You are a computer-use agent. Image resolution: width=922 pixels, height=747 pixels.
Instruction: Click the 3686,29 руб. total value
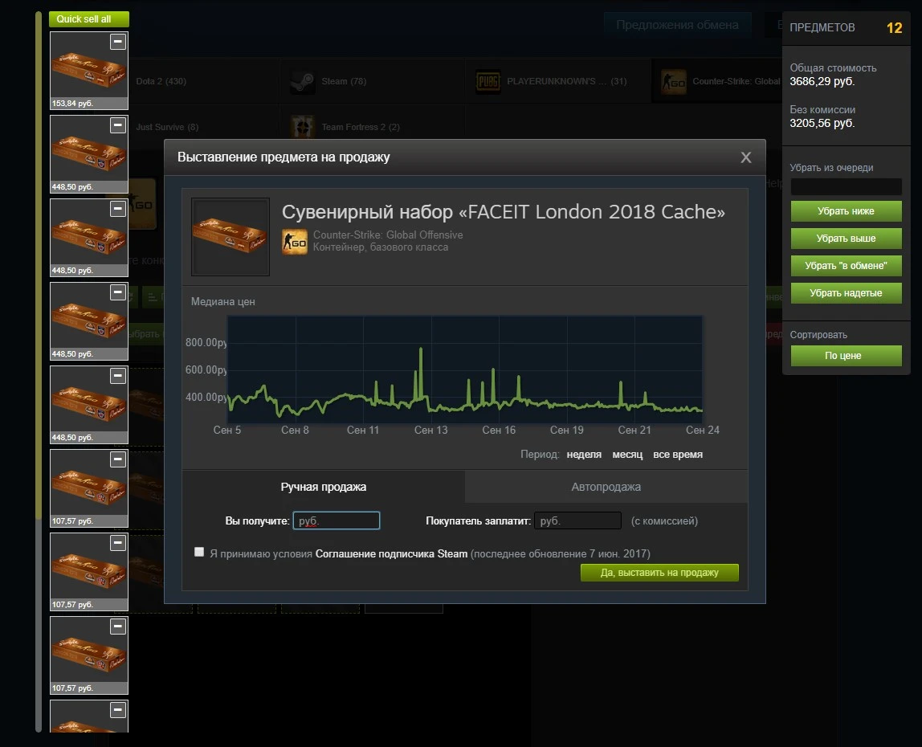(x=822, y=81)
